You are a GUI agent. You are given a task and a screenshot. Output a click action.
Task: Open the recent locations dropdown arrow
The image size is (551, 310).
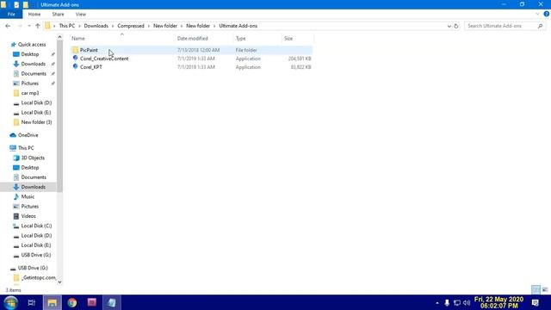click(x=28, y=26)
